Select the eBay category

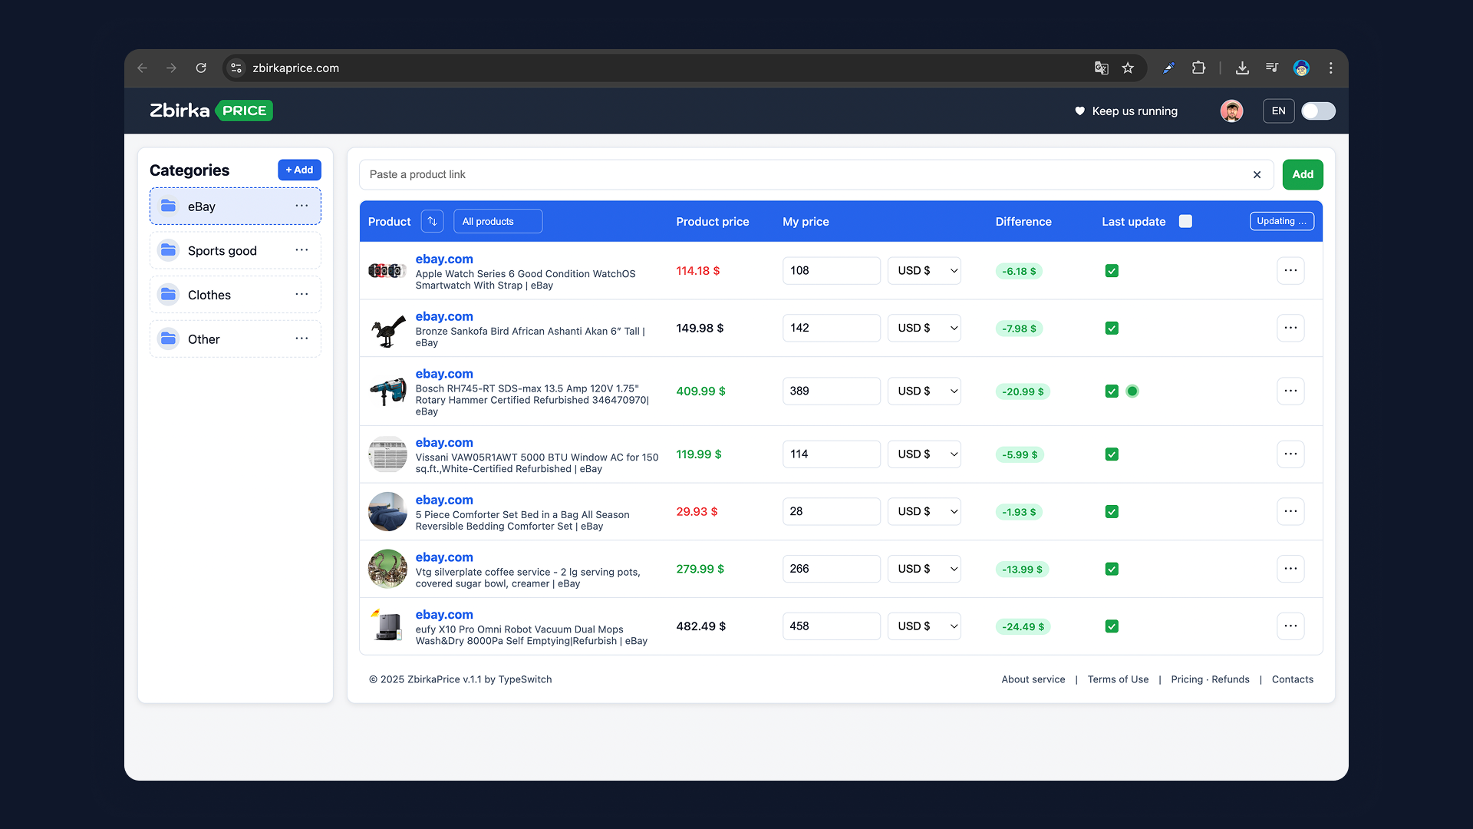click(236, 206)
